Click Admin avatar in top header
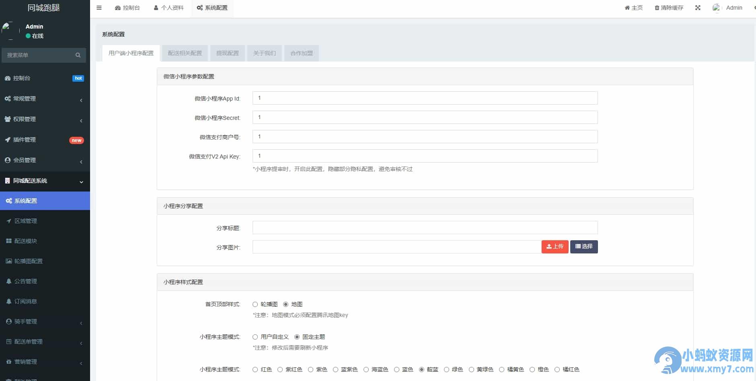Screen dimensions: 756x381 click(x=716, y=8)
